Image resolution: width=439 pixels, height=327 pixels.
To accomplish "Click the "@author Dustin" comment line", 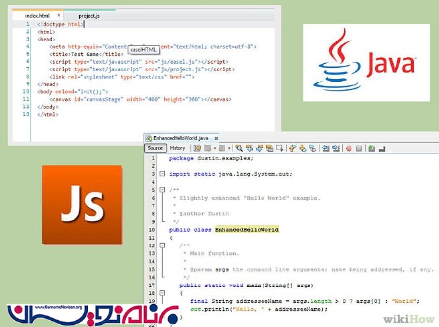I will pos(201,214).
